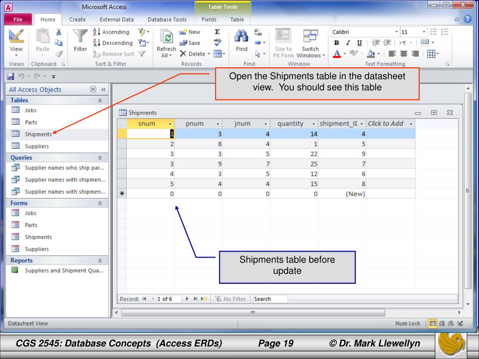479x359 pixels.
Task: Open the font size 11 dropdown
Action: pos(424,32)
